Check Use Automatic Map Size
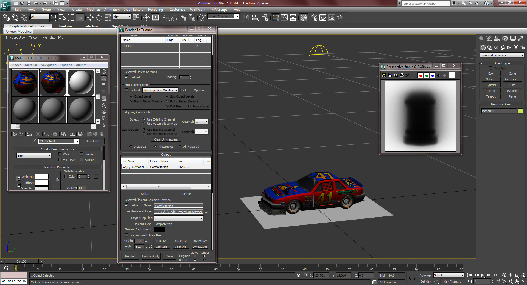The image size is (527, 285). (126, 235)
